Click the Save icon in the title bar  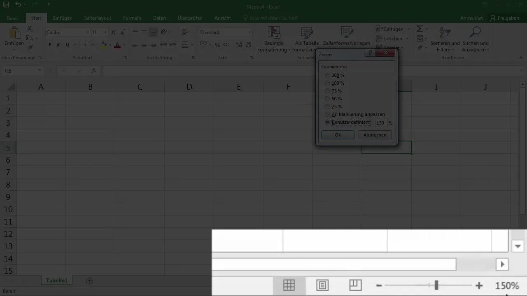pos(6,5)
